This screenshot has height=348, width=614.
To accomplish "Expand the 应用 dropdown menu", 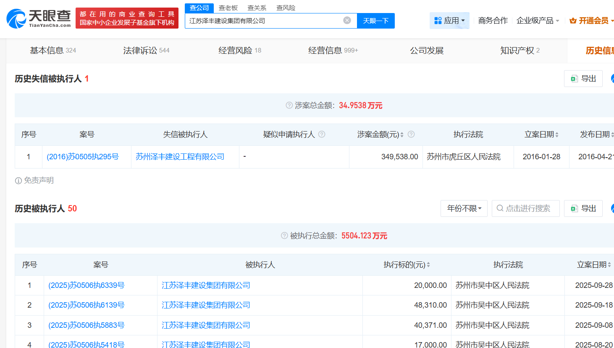I will (x=449, y=21).
